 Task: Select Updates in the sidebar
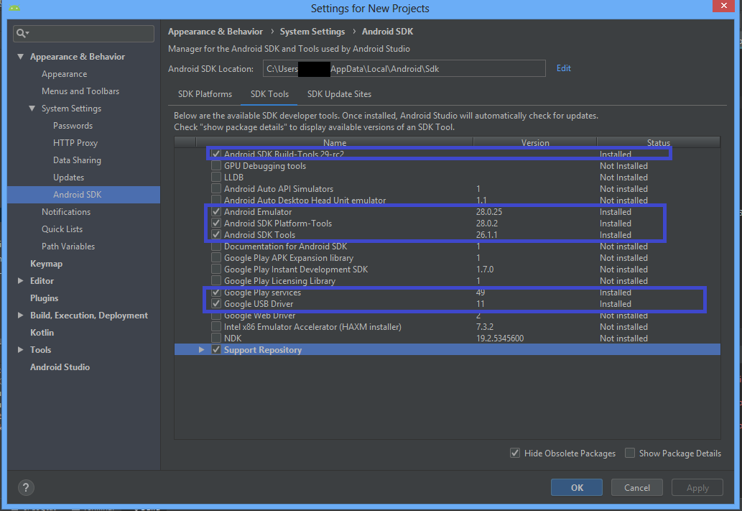click(69, 177)
